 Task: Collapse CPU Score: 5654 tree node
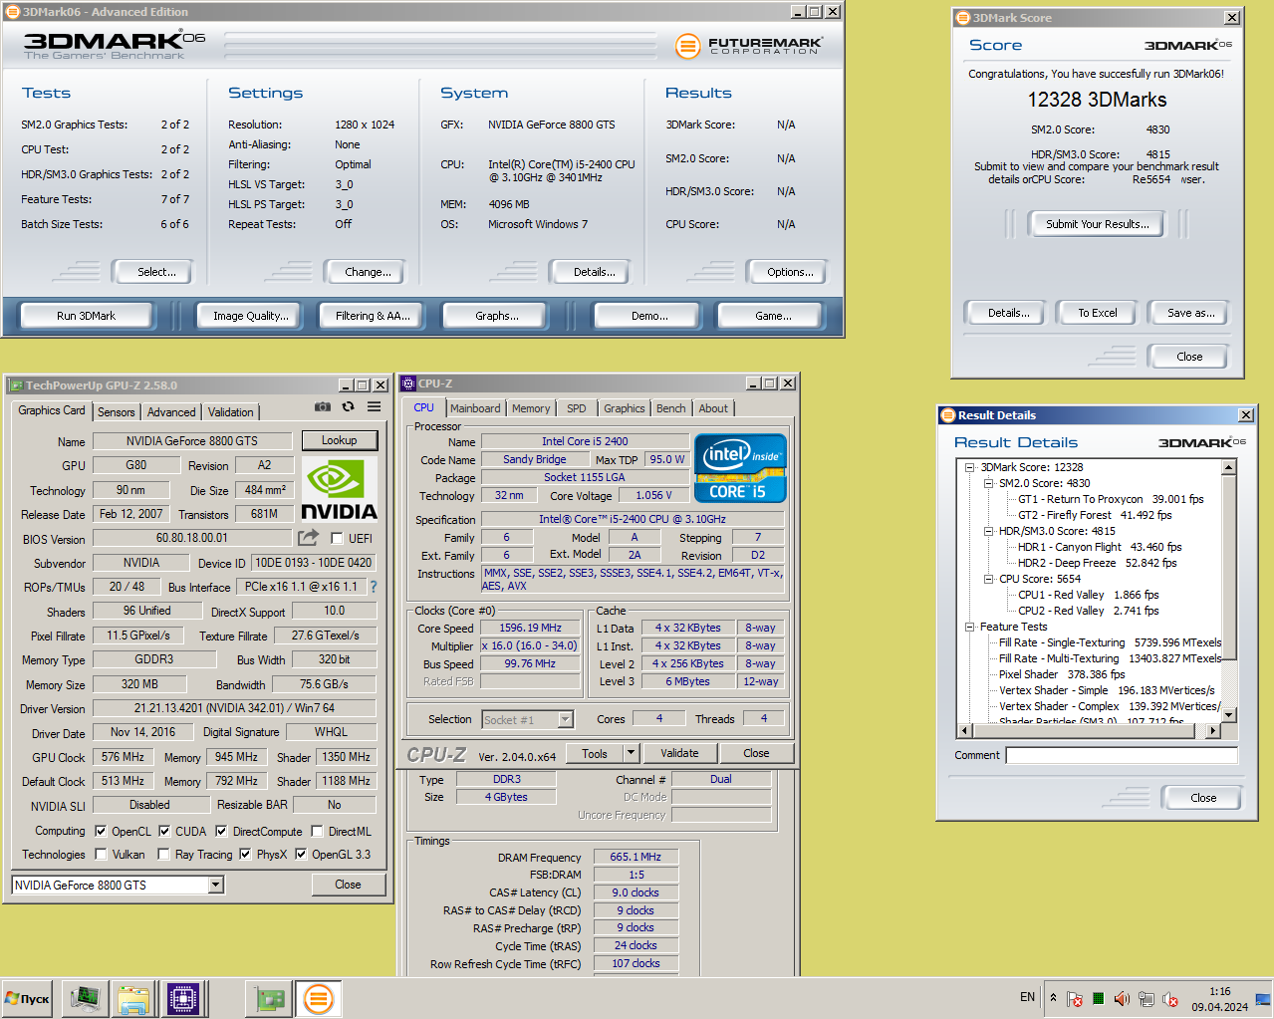coord(988,579)
